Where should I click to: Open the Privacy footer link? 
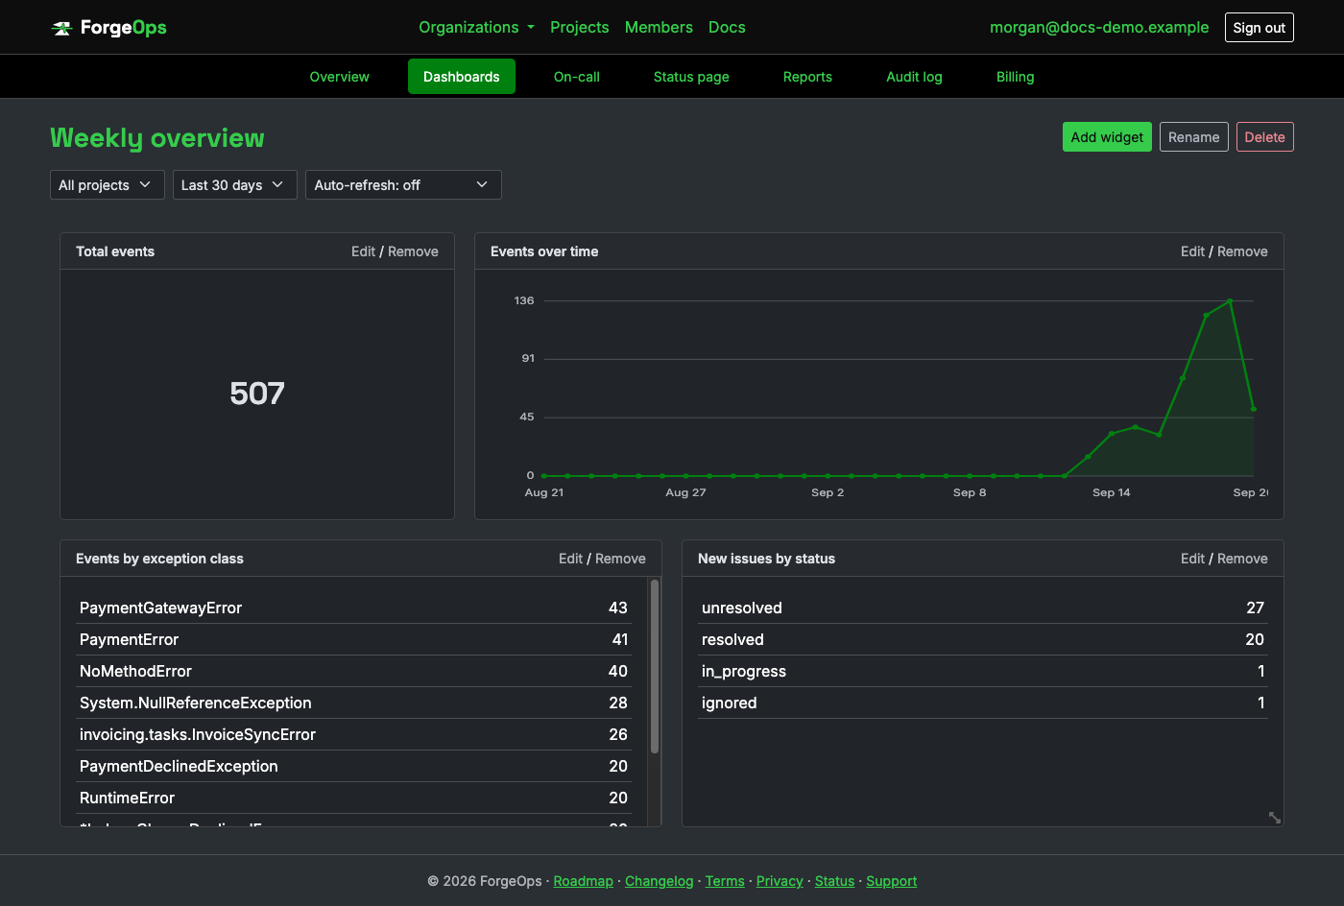[x=780, y=881]
